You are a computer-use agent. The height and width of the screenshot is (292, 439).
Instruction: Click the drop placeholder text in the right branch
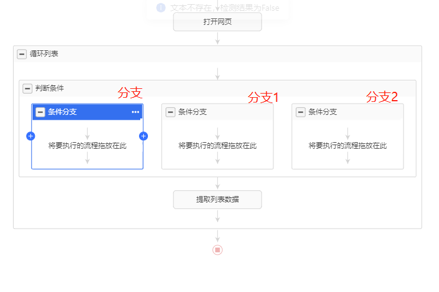348,146
